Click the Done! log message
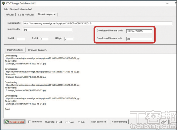This screenshot has height=130, width=177. (7, 109)
